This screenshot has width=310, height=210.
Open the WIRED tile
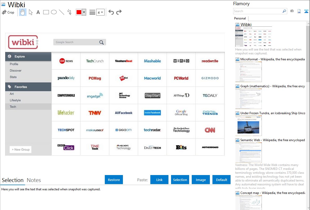coord(181,61)
